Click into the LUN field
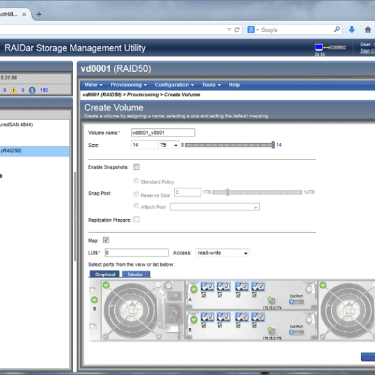Screen dimensions: 375x375 tap(137, 253)
